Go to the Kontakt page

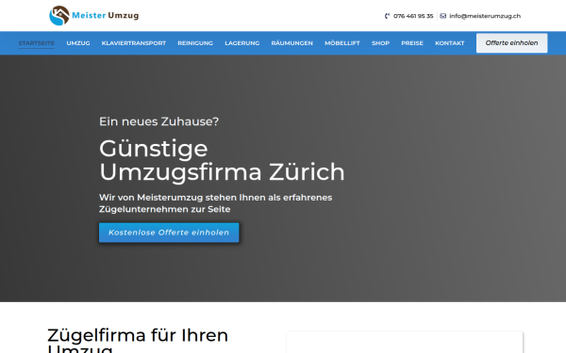[450, 43]
